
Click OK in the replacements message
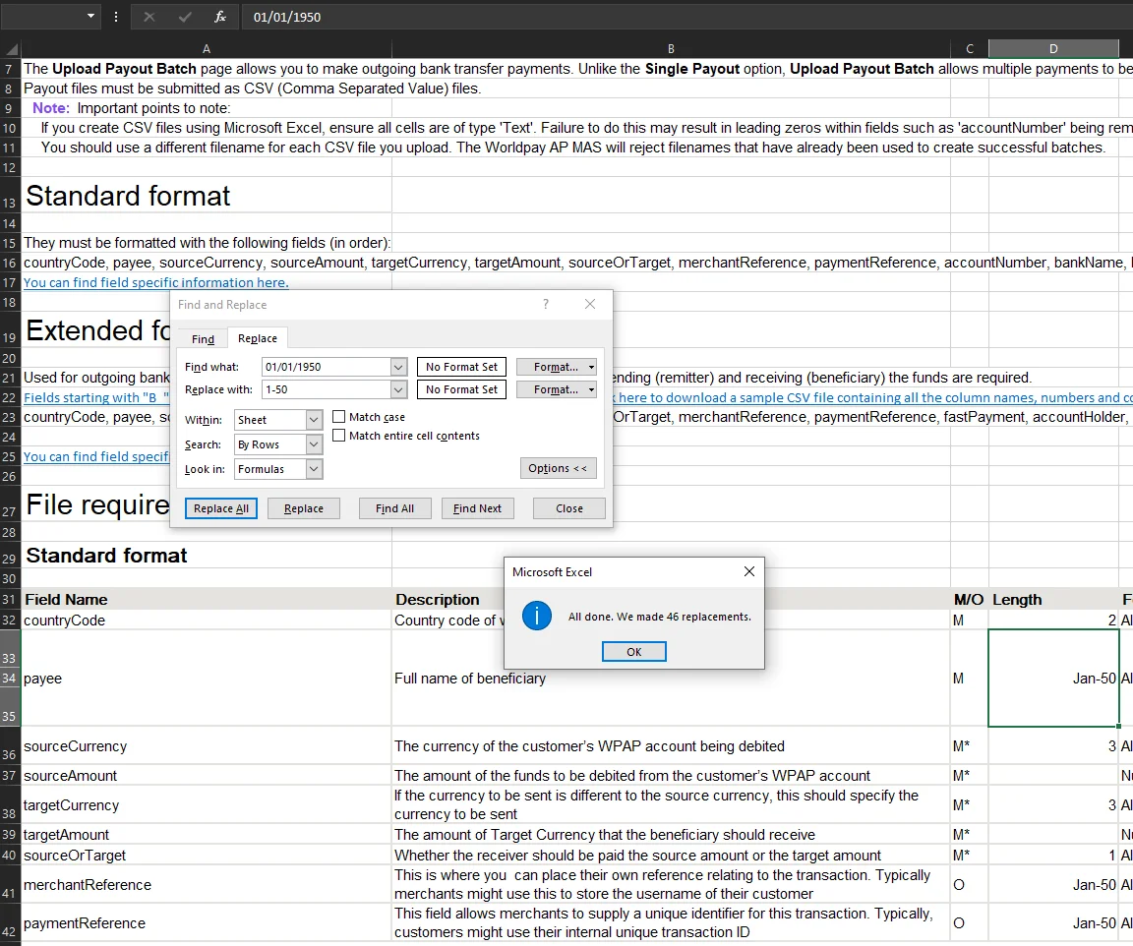click(633, 652)
